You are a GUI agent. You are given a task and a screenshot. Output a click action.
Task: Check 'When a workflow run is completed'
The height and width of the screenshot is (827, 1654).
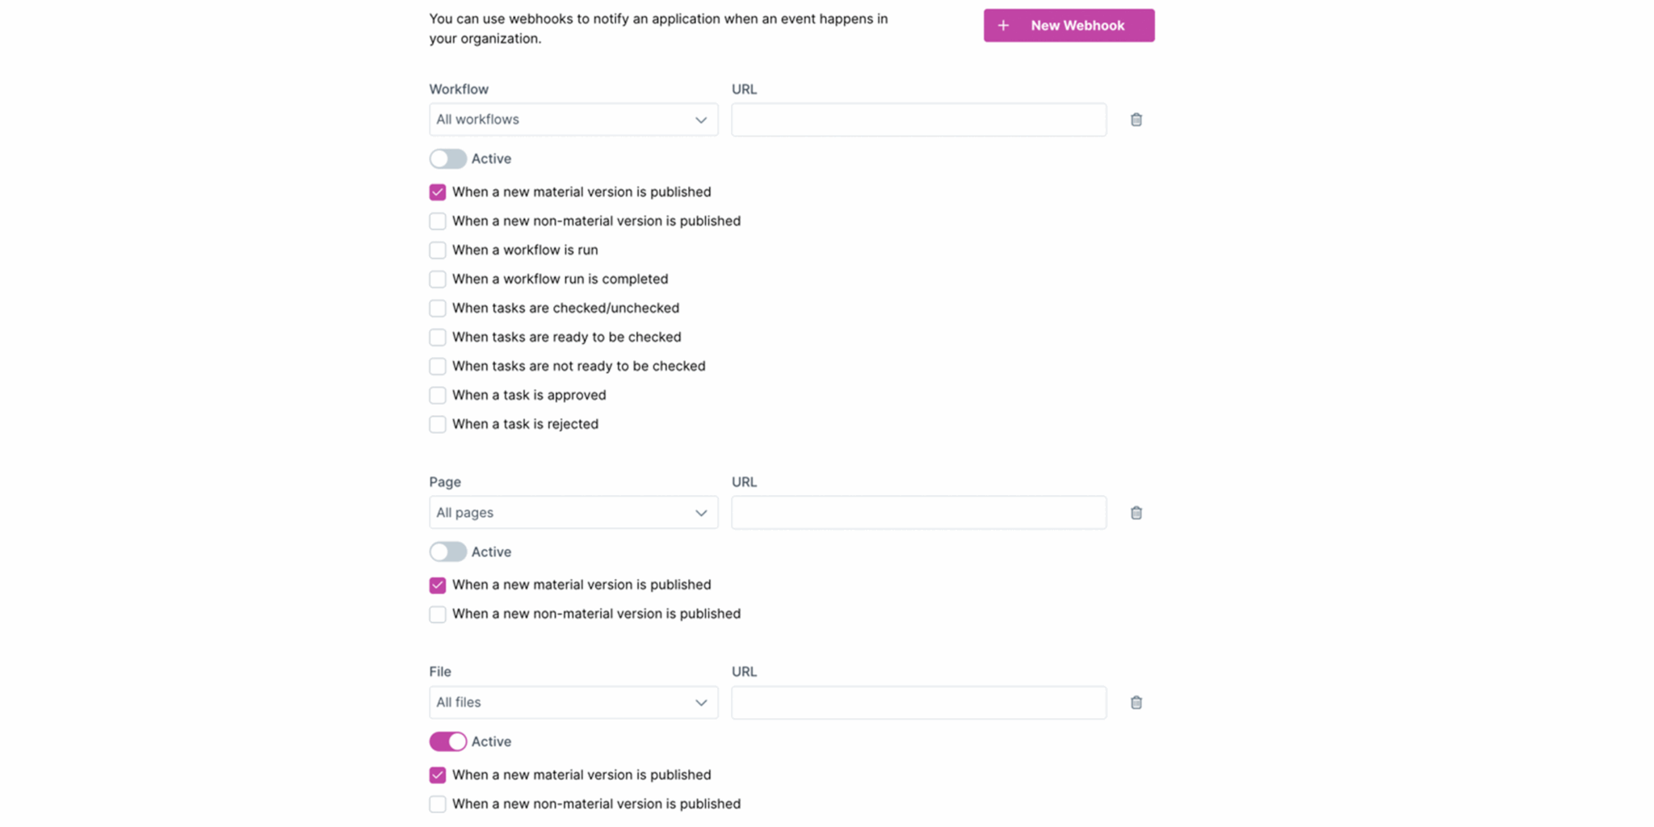pos(437,279)
